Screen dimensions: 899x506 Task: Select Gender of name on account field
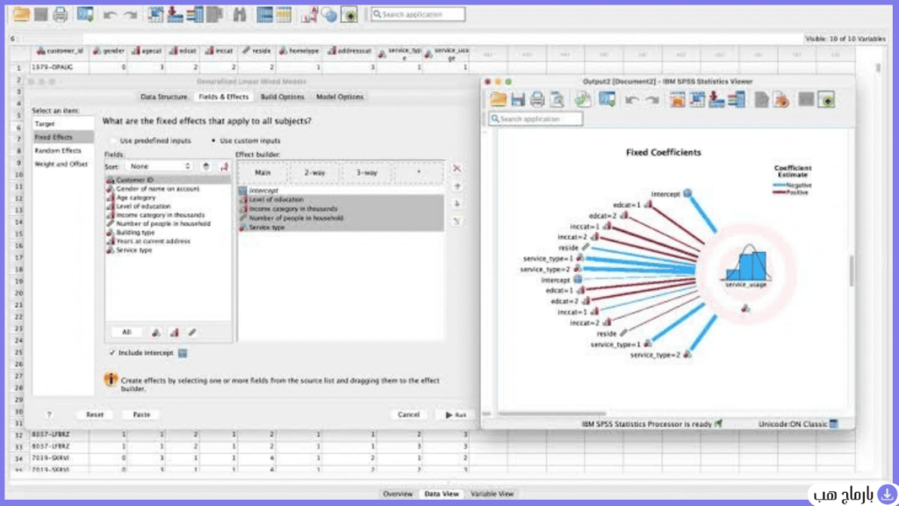(x=168, y=189)
